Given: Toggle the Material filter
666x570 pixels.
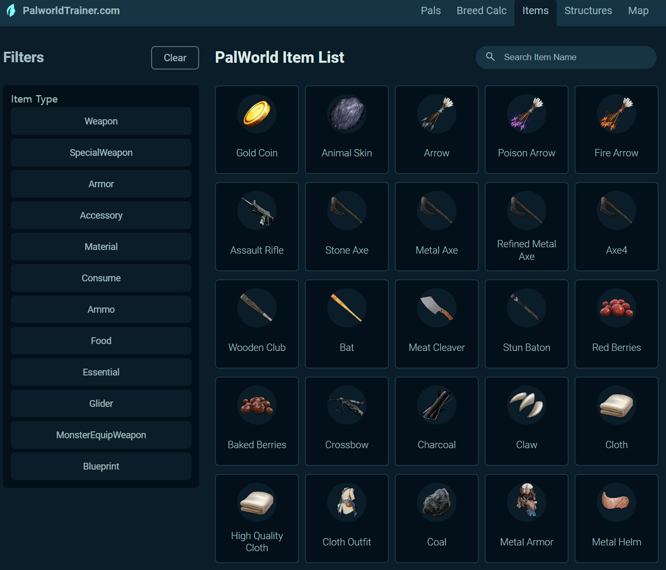Looking at the screenshot, I should (101, 247).
